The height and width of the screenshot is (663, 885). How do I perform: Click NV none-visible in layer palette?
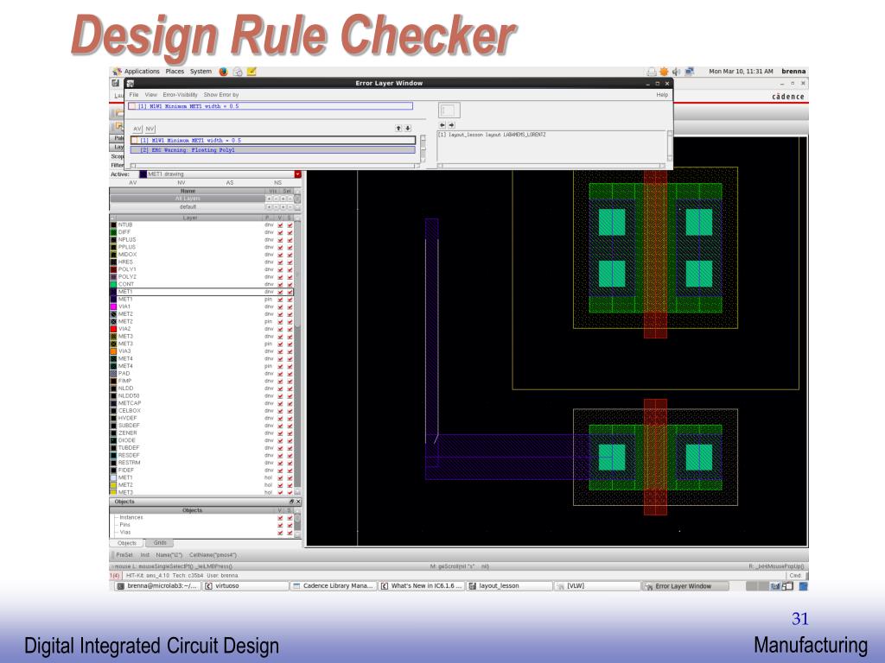point(181,183)
